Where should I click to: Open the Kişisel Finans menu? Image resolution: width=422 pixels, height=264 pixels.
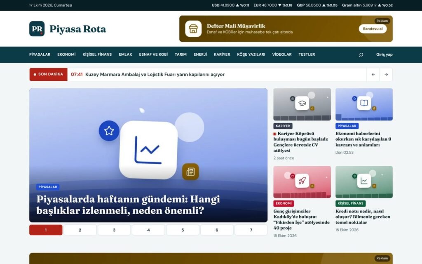coord(97,54)
